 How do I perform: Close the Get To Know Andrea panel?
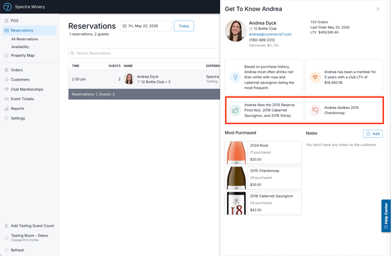coord(378,9)
